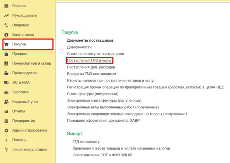The image size is (230, 163).
Task: Open the Отчеты section
Action: 19,111
